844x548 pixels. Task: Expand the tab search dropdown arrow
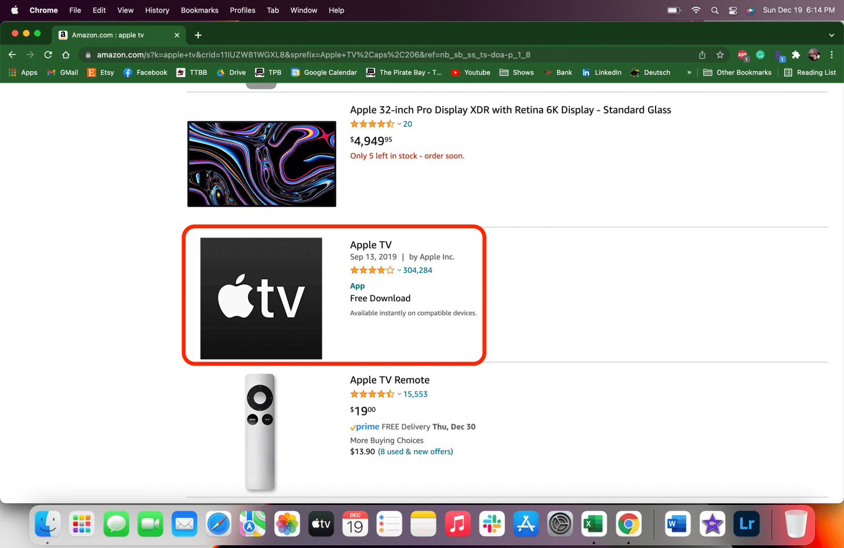tap(832, 35)
